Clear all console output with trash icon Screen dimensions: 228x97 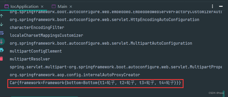coord(2,59)
